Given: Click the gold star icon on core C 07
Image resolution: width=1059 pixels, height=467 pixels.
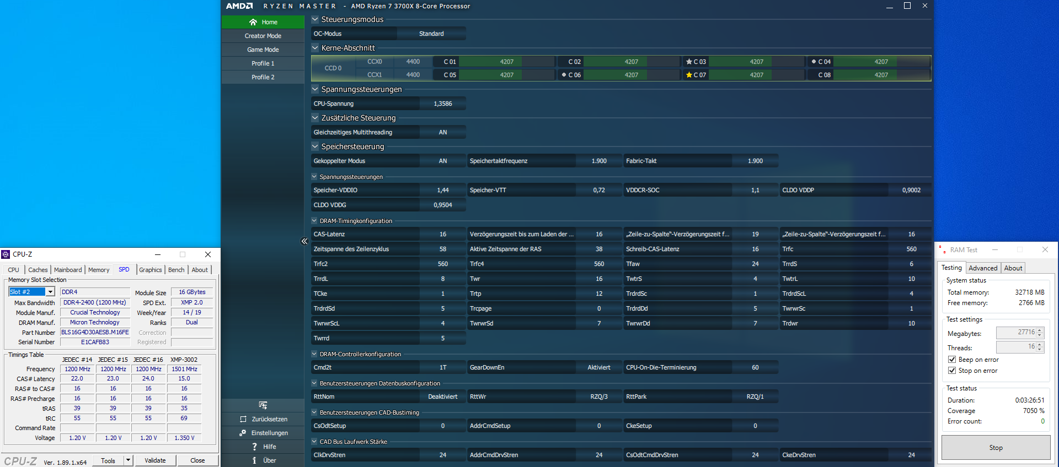Looking at the screenshot, I should tap(689, 75).
